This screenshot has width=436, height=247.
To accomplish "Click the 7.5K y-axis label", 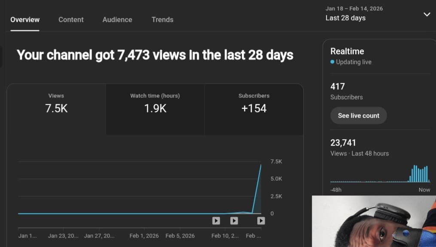I will 276,162.
